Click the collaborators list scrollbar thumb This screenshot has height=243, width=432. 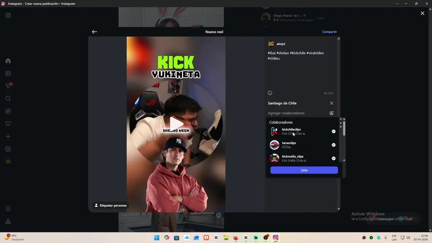coord(344,129)
